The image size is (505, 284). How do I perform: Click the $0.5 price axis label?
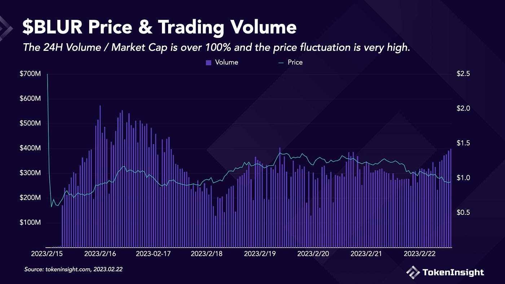463,213
